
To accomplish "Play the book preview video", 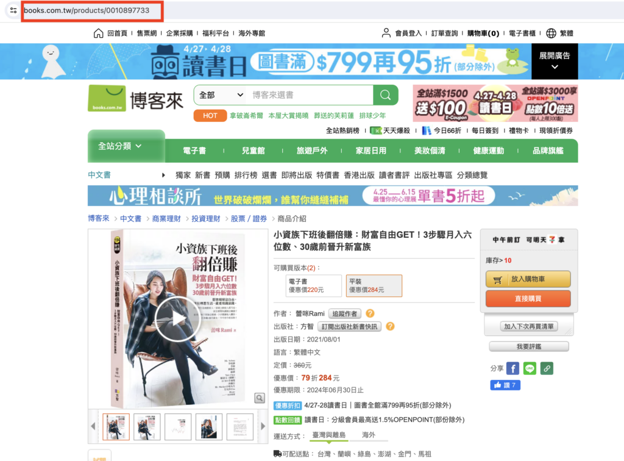I will pos(177,319).
